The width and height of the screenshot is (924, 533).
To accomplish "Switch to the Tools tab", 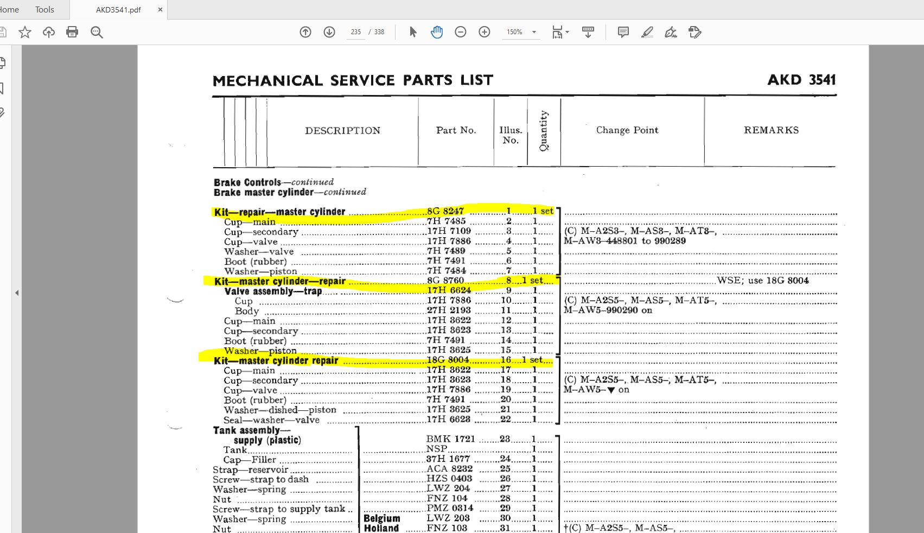I will [x=44, y=10].
